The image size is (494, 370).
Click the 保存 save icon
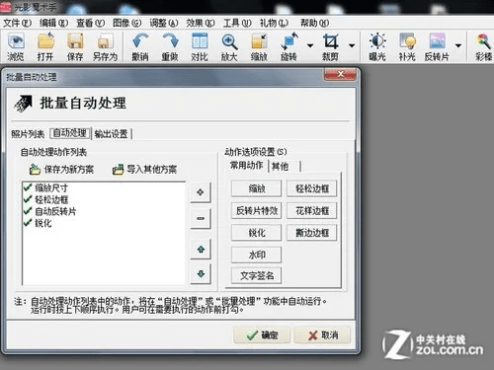tap(75, 47)
